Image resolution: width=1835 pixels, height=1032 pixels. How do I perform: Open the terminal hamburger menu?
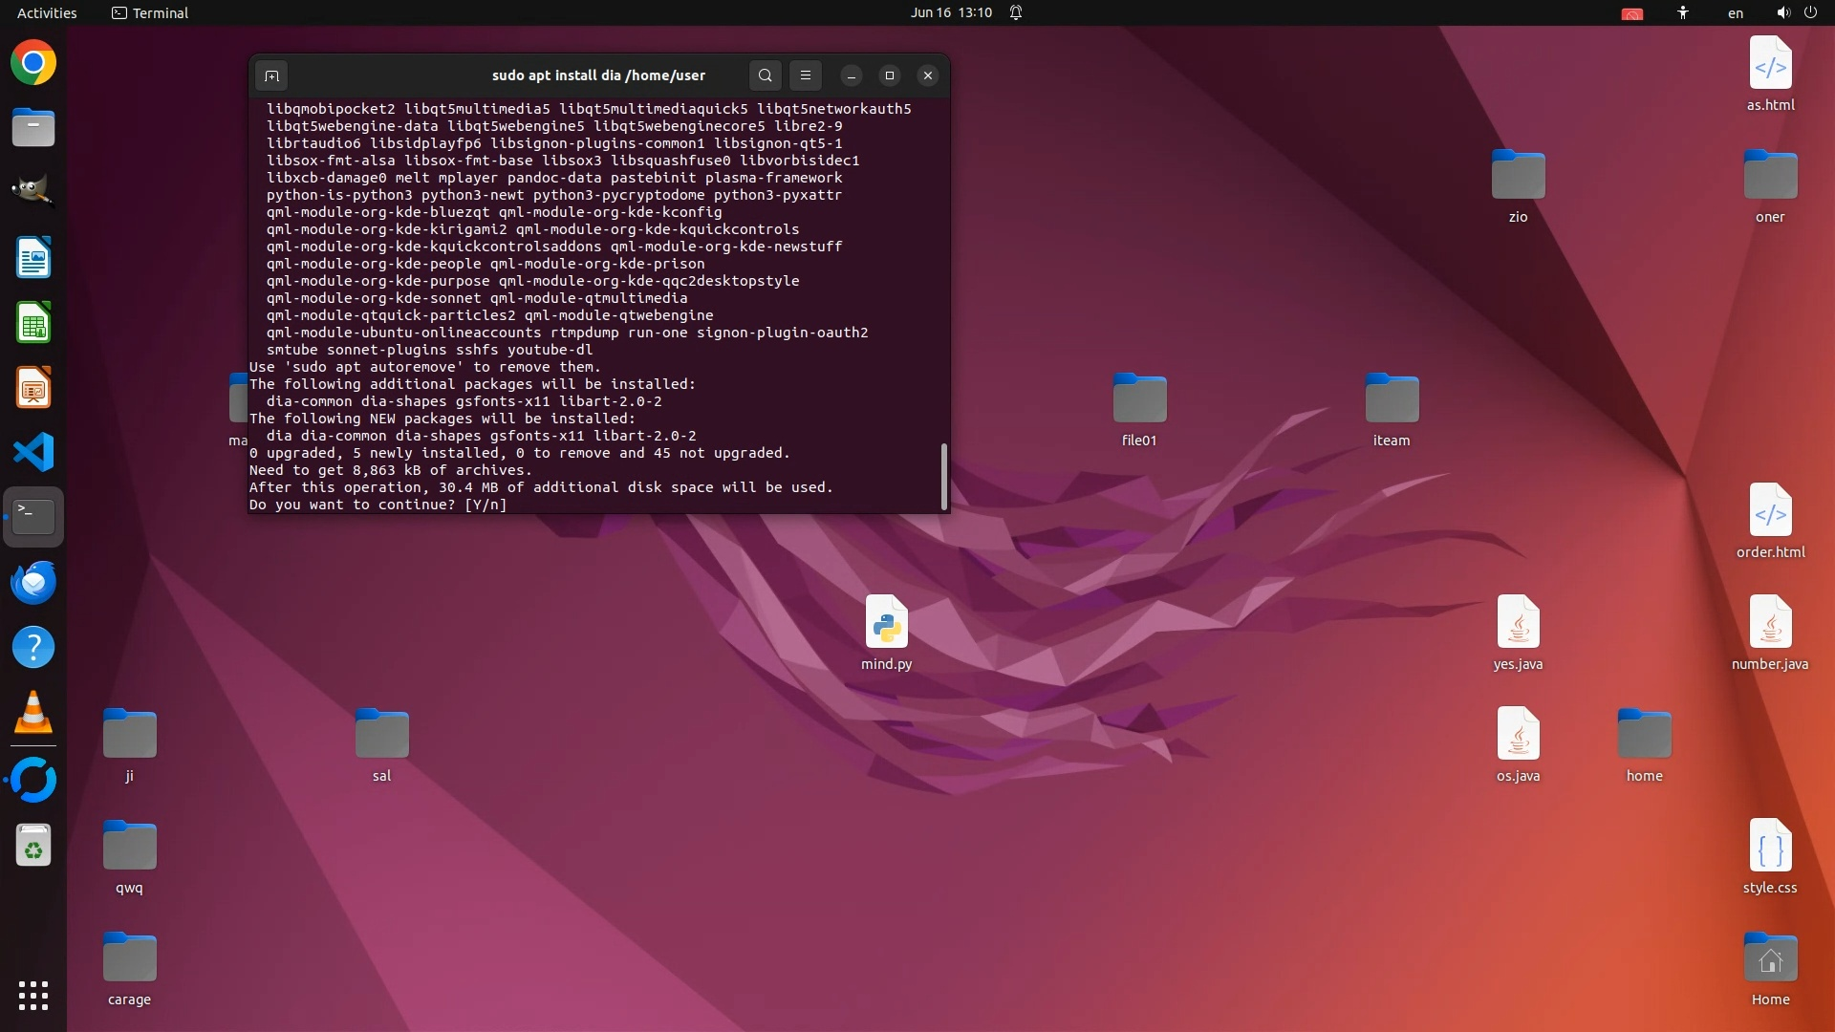coord(805,75)
